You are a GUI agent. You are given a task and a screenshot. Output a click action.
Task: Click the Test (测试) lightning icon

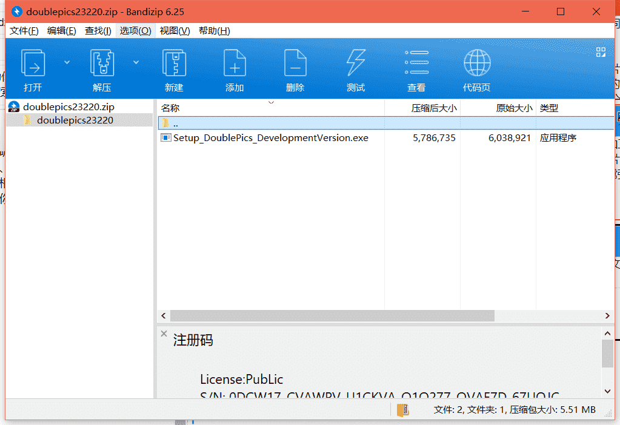tap(356, 63)
